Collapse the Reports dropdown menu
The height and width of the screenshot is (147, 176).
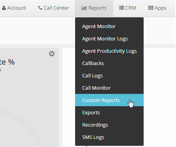(x=94, y=8)
